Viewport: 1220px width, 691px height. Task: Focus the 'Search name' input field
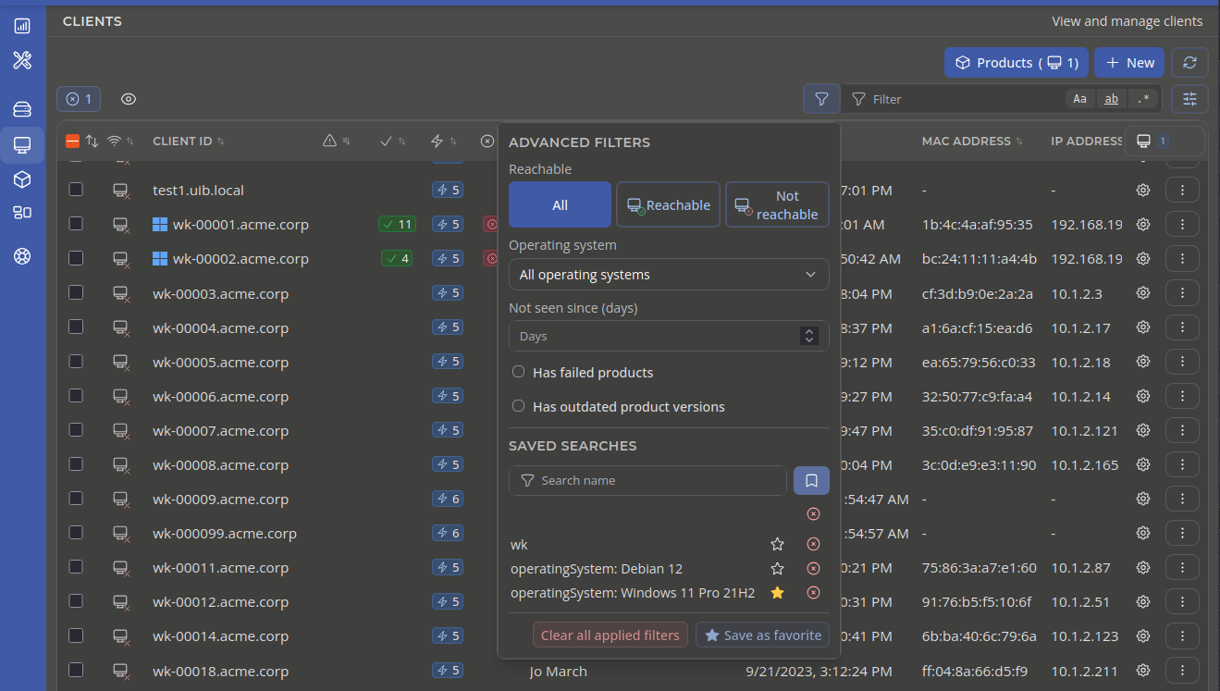[x=647, y=480]
